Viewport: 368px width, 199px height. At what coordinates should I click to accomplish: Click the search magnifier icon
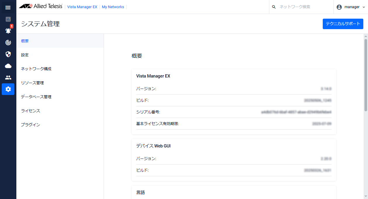click(274, 7)
